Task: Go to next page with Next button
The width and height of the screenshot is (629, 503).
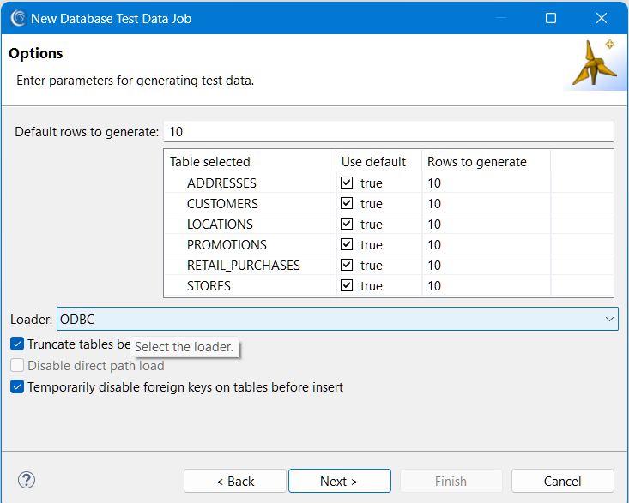Action: pyautogui.click(x=339, y=481)
